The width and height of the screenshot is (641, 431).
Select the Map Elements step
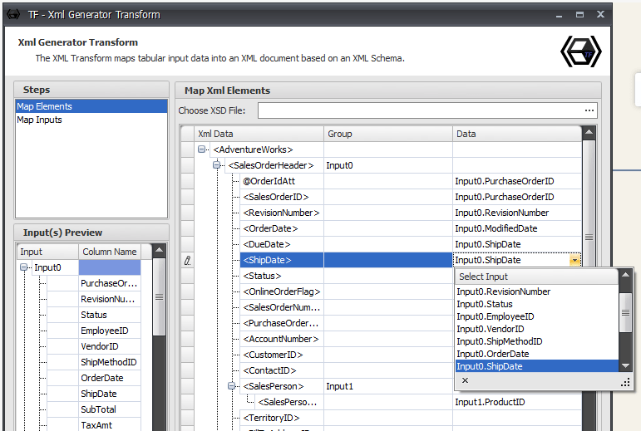[44, 106]
